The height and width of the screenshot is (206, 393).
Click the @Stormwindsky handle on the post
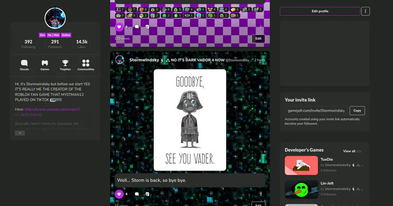click(238, 60)
